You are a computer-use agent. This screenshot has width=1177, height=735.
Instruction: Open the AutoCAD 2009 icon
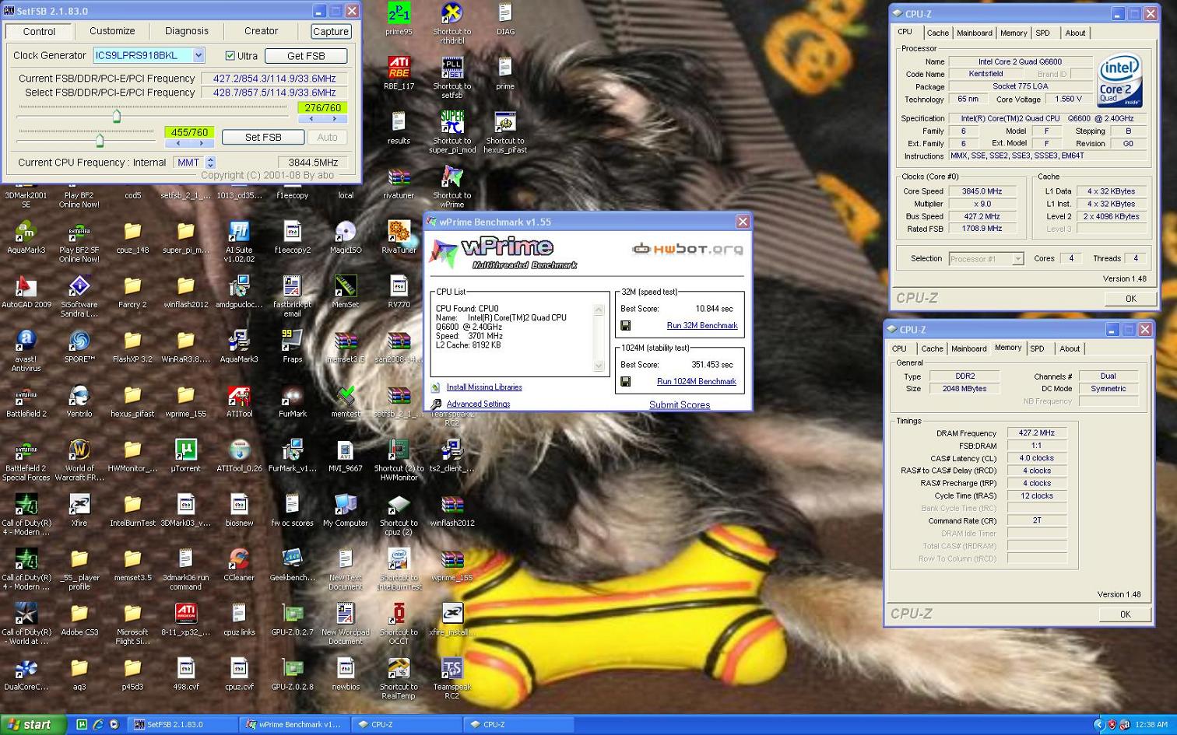click(x=26, y=291)
